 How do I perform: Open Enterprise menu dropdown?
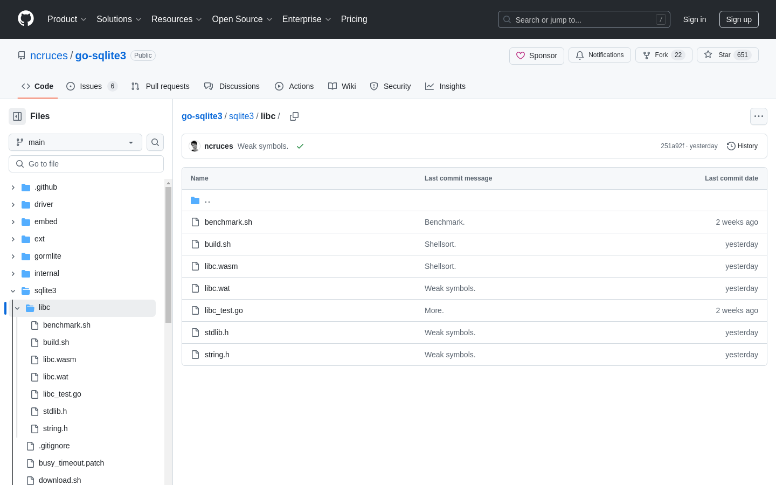pos(307,19)
